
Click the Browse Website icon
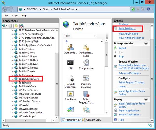coord(115,66)
